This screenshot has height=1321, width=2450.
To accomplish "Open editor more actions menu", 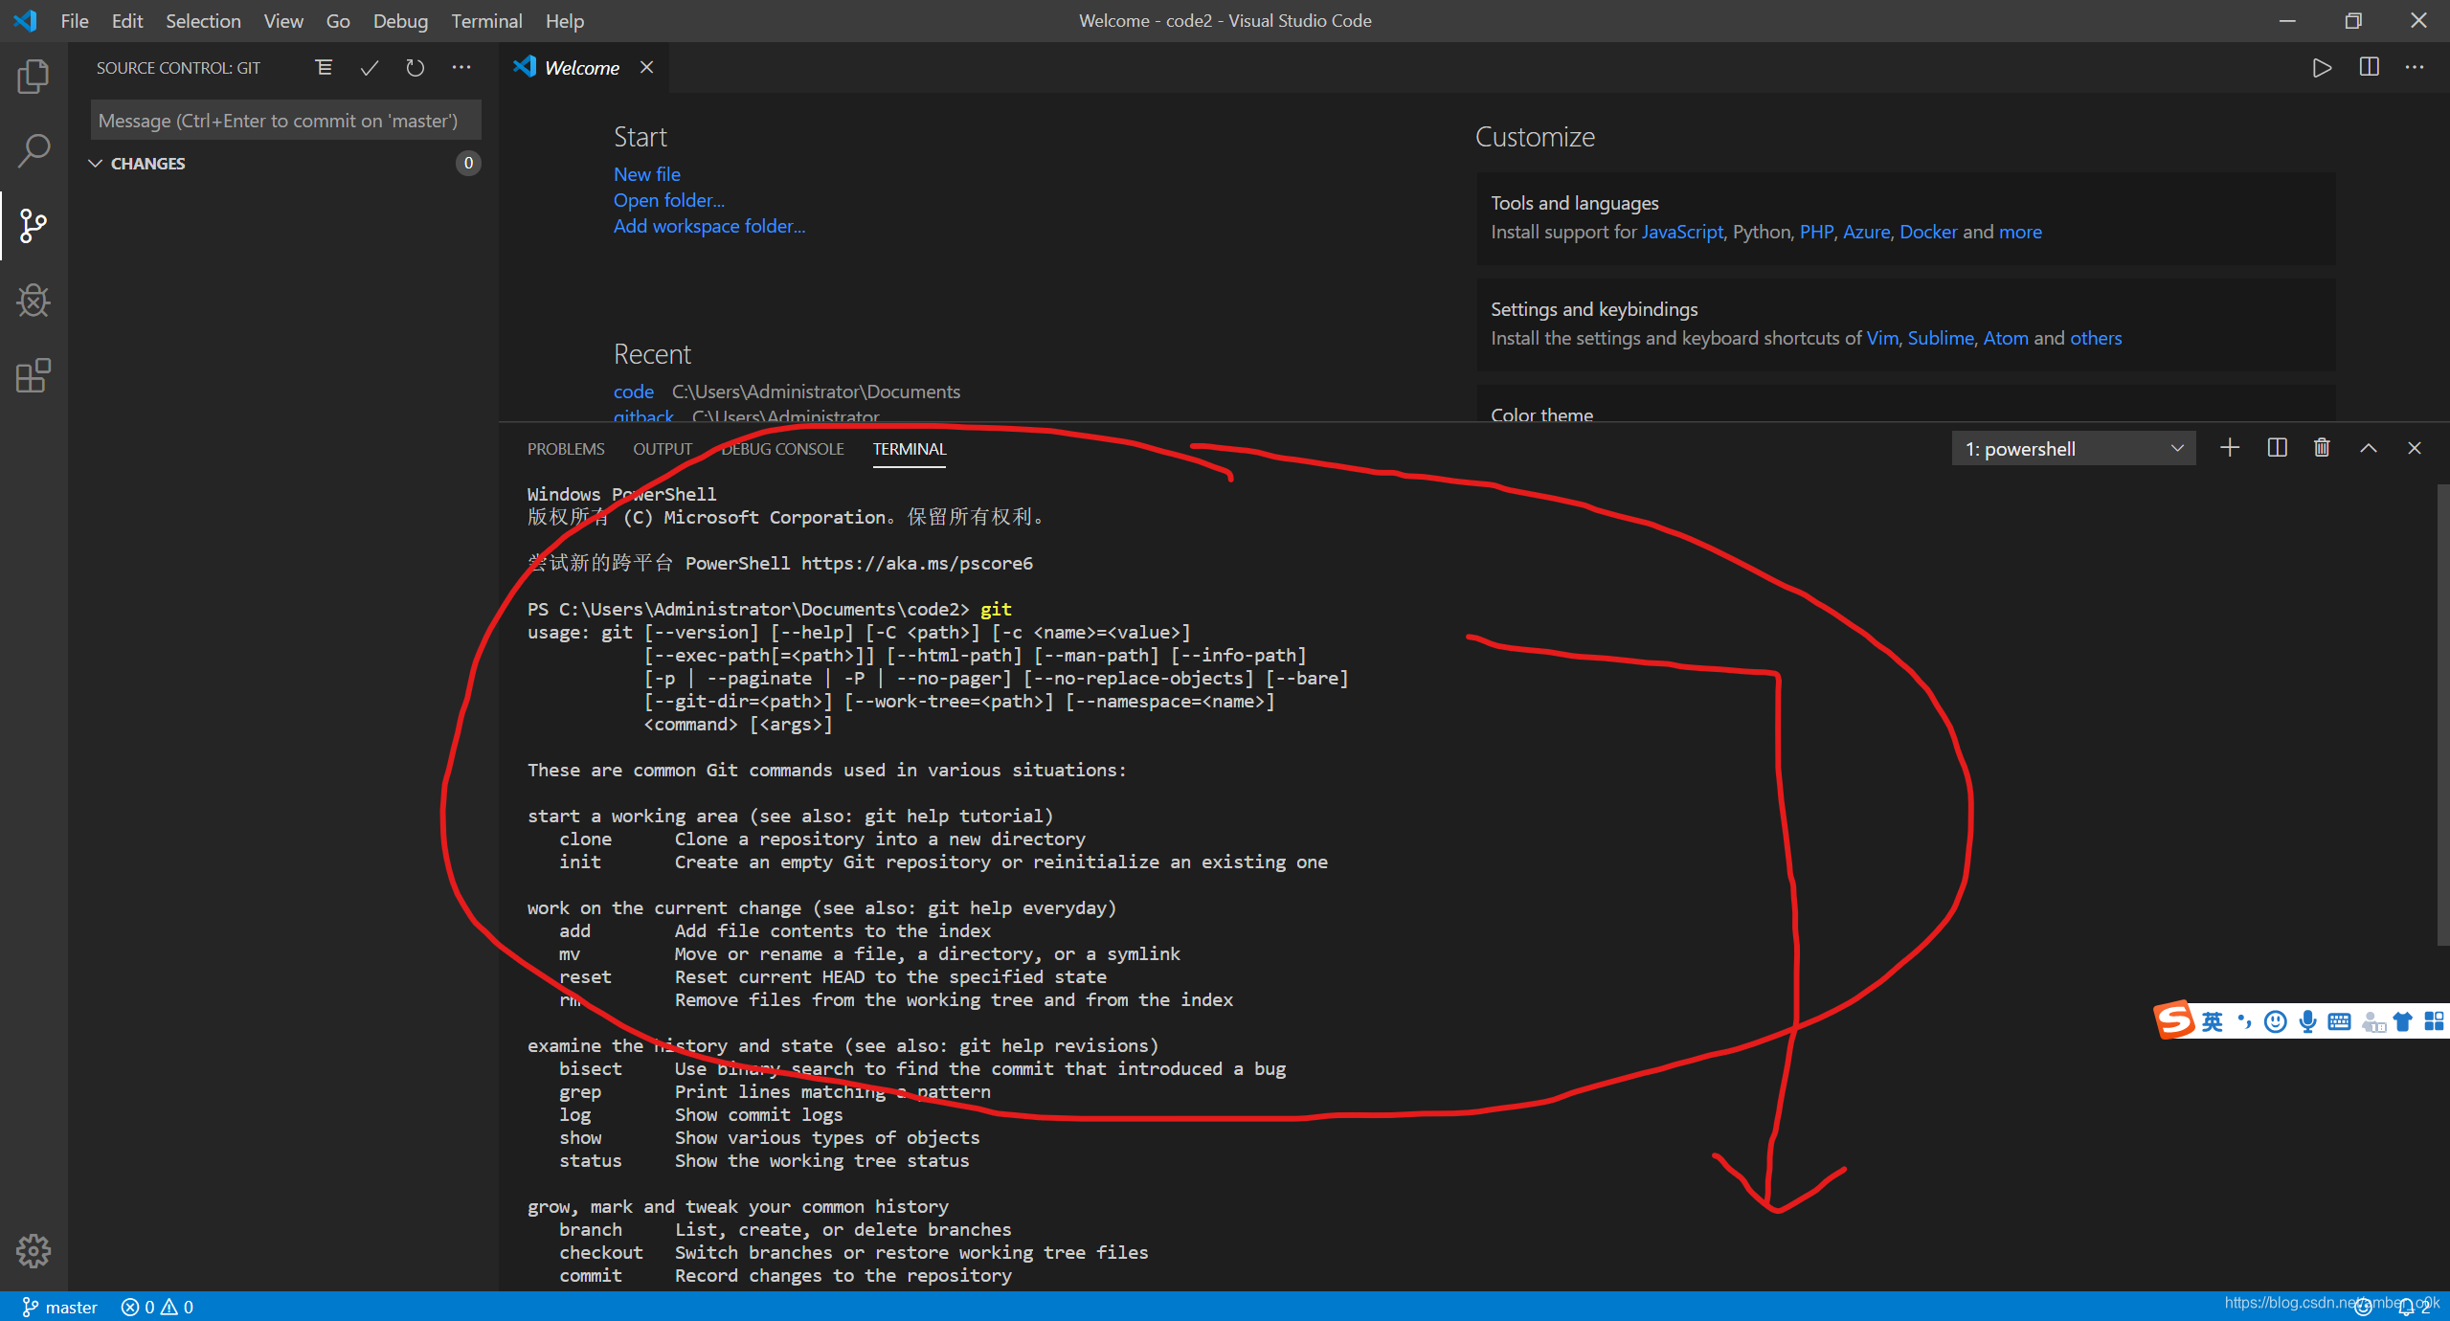I will coord(2415,68).
